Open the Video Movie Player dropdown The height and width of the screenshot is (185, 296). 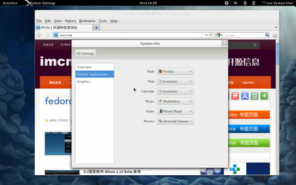pyautogui.click(x=175, y=111)
